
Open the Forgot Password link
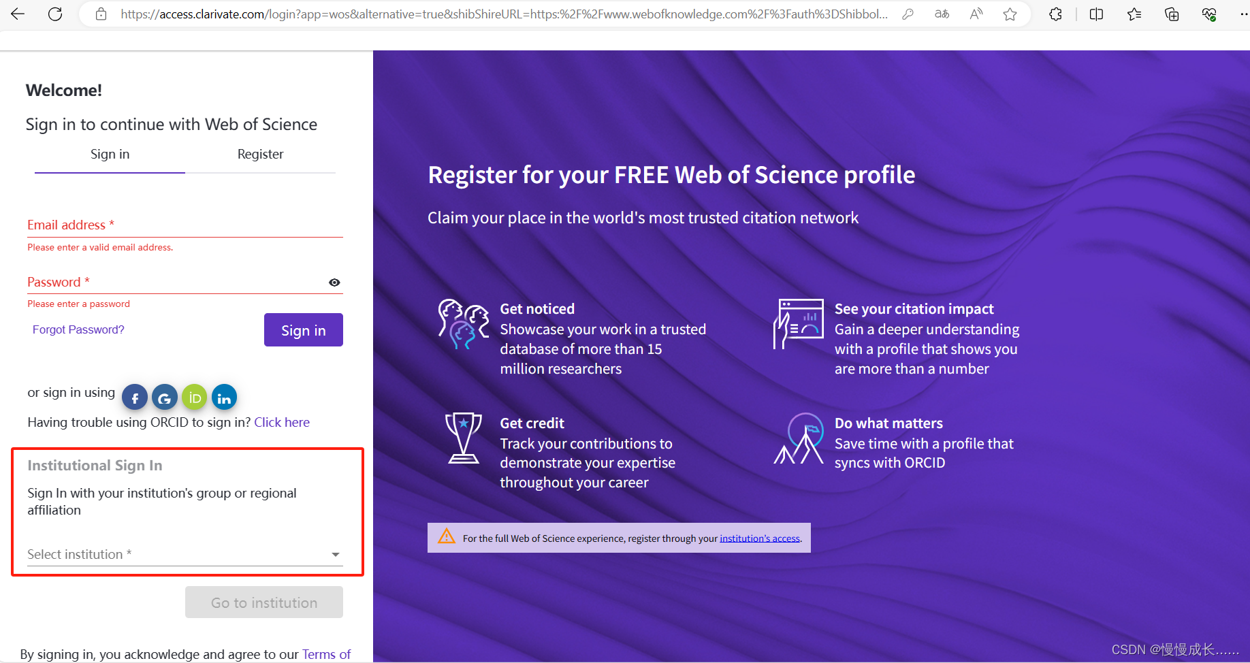pos(78,329)
